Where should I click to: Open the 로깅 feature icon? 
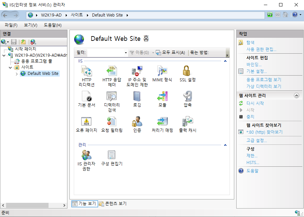(137, 96)
